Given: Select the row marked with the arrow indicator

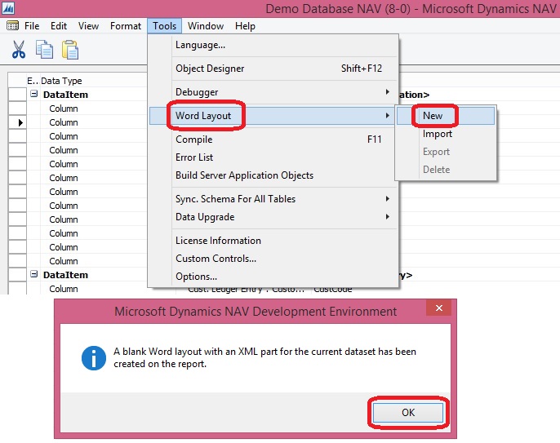Looking at the screenshot, I should tap(17, 122).
